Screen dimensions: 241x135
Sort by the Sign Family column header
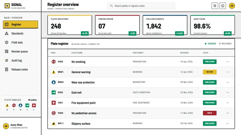coord(138,53)
